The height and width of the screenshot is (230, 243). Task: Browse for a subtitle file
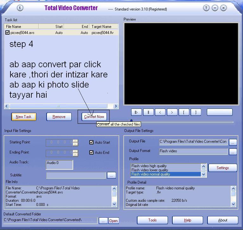pos(112,175)
